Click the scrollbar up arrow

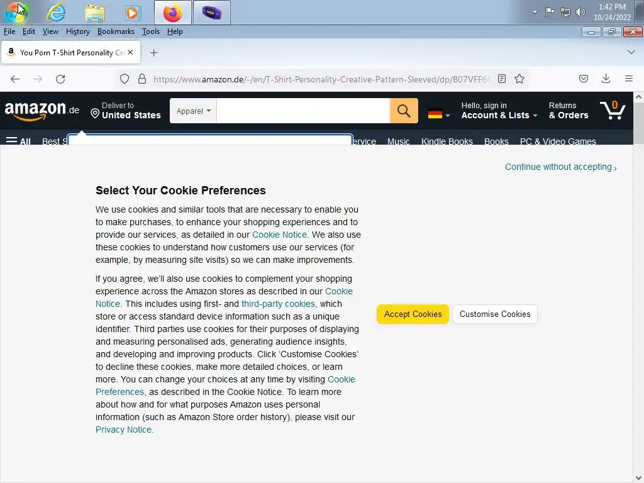tap(639, 97)
